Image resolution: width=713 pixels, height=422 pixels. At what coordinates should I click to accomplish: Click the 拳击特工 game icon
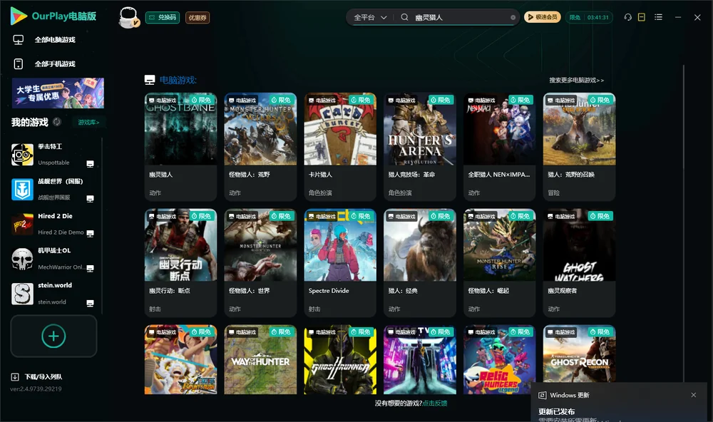(22, 155)
